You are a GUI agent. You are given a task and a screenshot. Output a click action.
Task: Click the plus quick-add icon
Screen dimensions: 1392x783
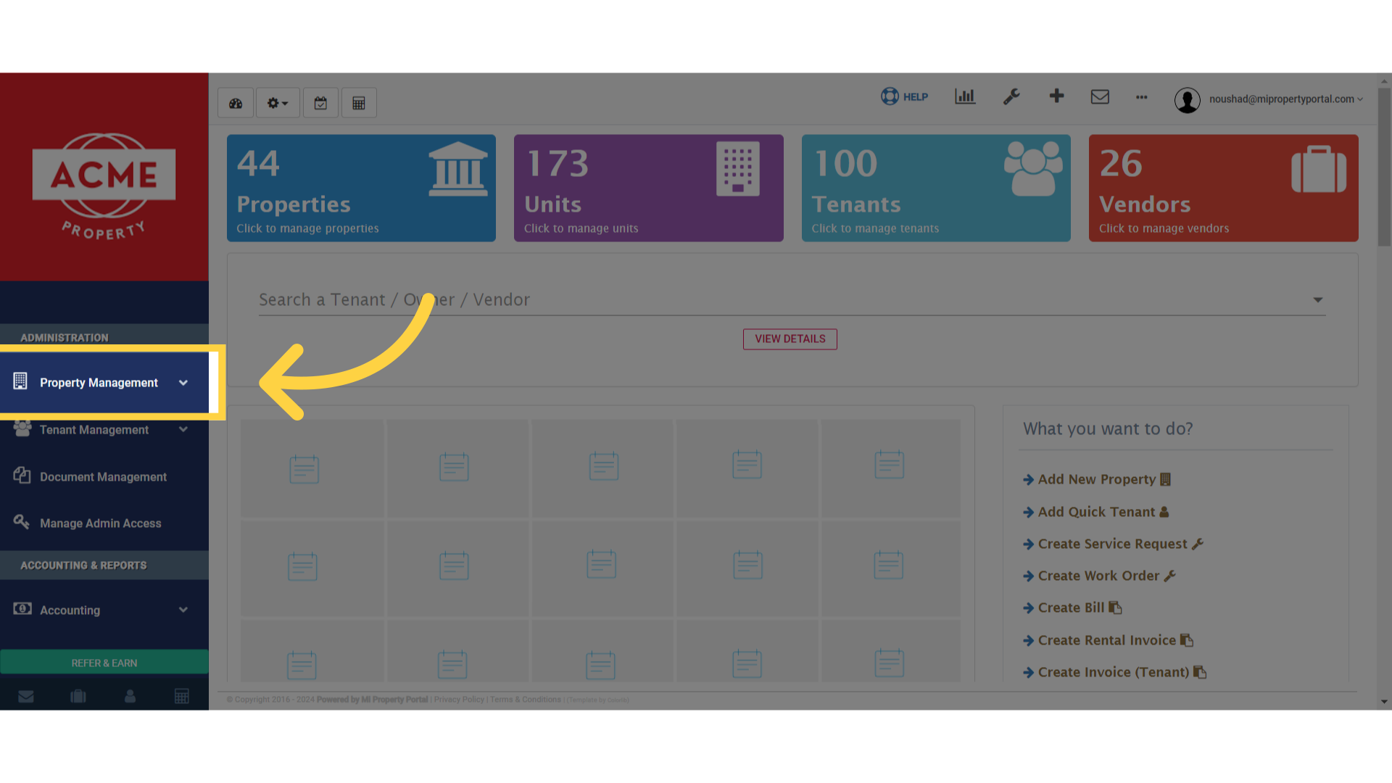coord(1056,96)
